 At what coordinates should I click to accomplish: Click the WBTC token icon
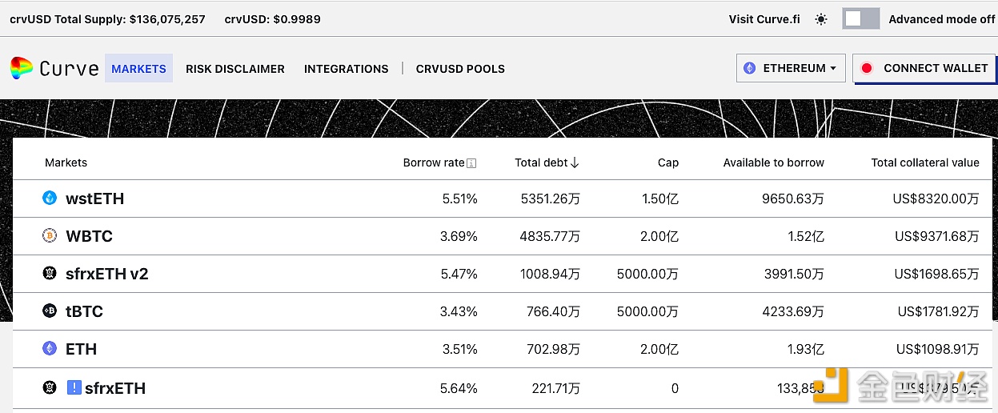pyautogui.click(x=50, y=235)
